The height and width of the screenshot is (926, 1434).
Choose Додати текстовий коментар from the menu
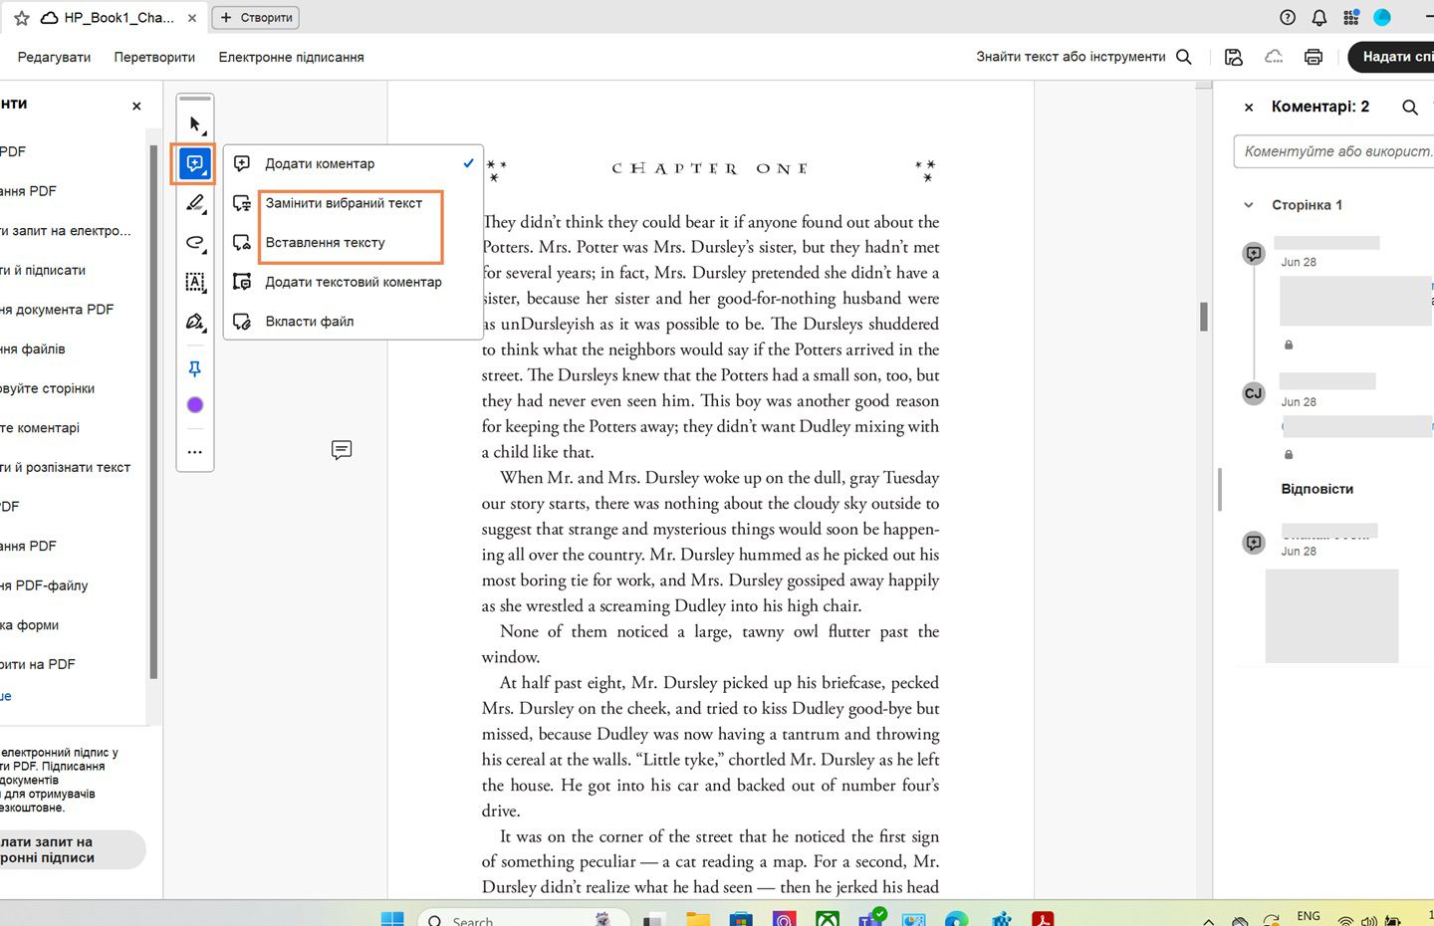point(354,282)
